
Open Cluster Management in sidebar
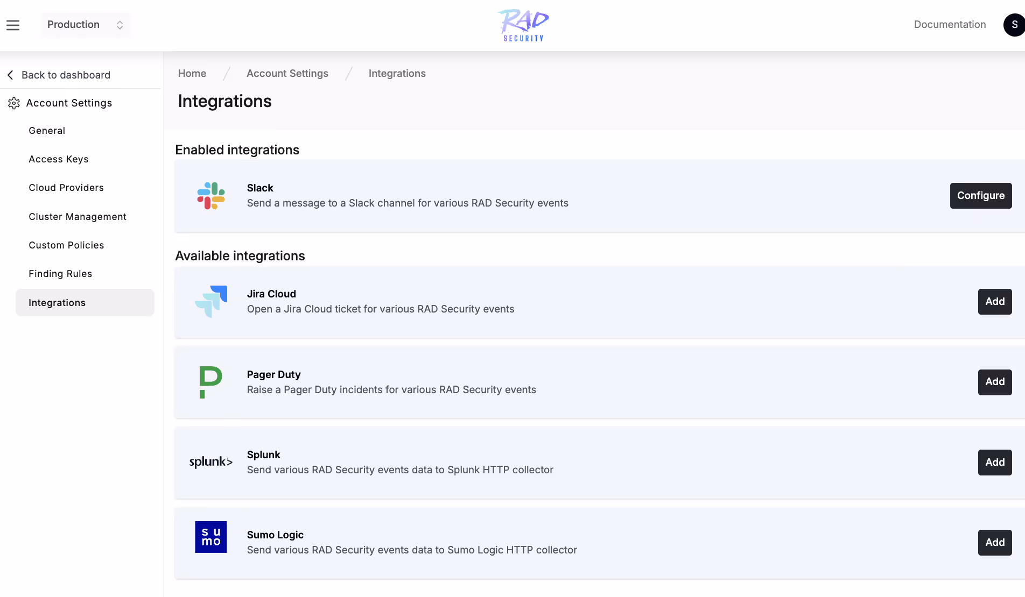pyautogui.click(x=78, y=217)
